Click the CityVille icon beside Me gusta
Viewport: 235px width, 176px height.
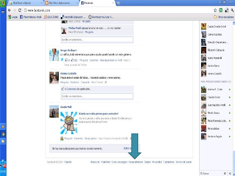tap(62, 138)
